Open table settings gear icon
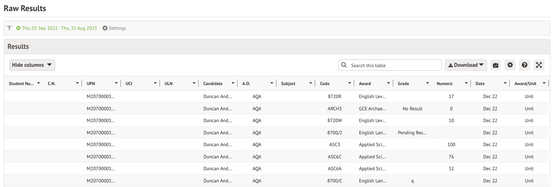This screenshot has width=553, height=187. [x=510, y=65]
